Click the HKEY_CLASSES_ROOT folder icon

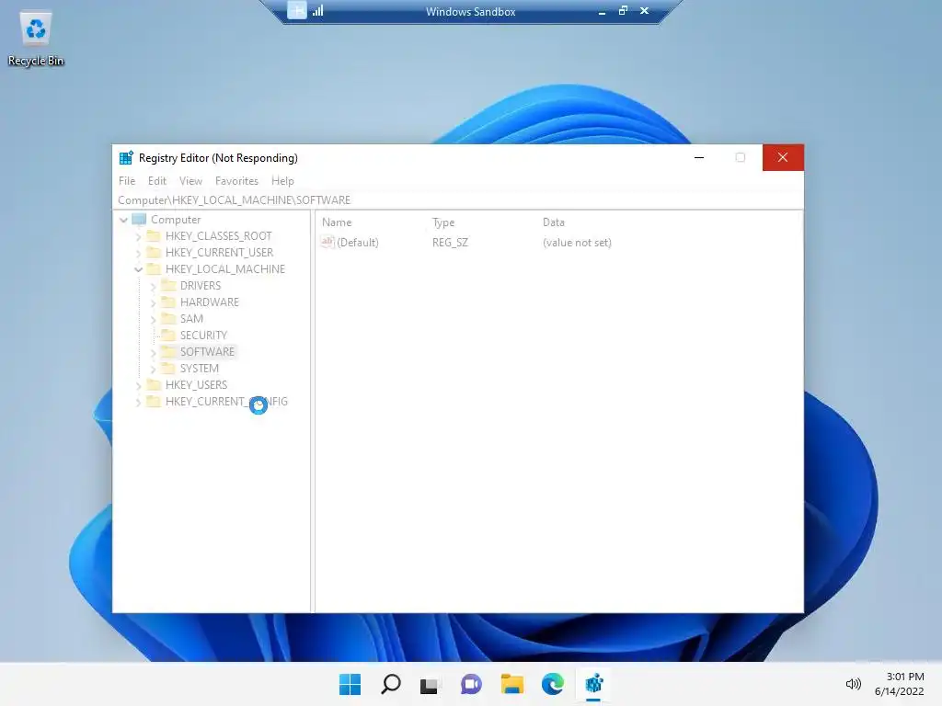(x=154, y=236)
